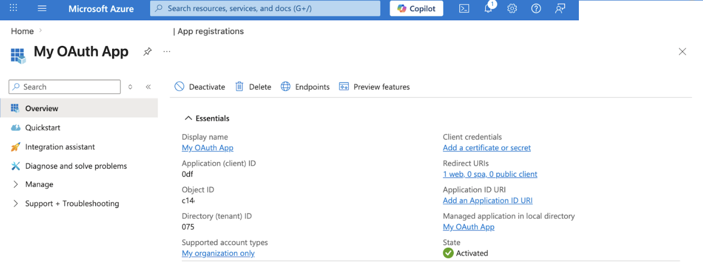The height and width of the screenshot is (269, 703).
Task: Click the app registration icon beside title
Action: click(x=18, y=55)
